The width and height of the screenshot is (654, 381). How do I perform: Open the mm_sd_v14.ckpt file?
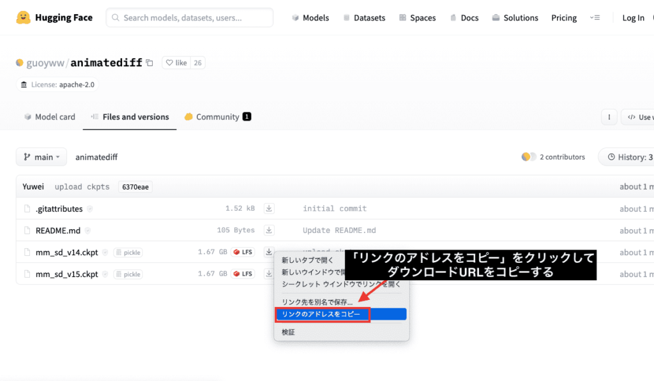point(66,252)
